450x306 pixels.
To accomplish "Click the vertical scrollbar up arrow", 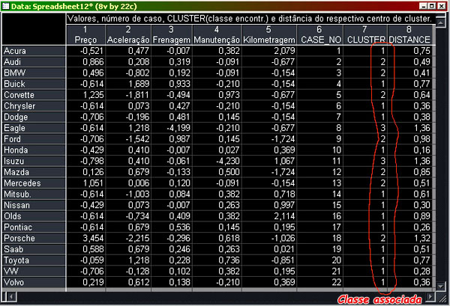I will (440, 22).
